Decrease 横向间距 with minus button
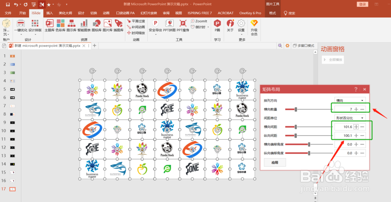This screenshot has height=202, width=391. pyautogui.click(x=362, y=127)
